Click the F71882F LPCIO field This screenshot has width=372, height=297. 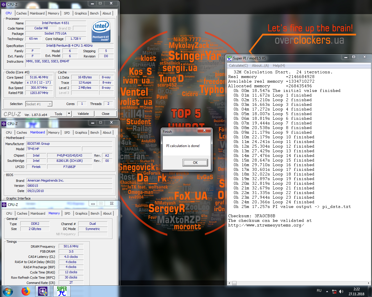coord(69,167)
